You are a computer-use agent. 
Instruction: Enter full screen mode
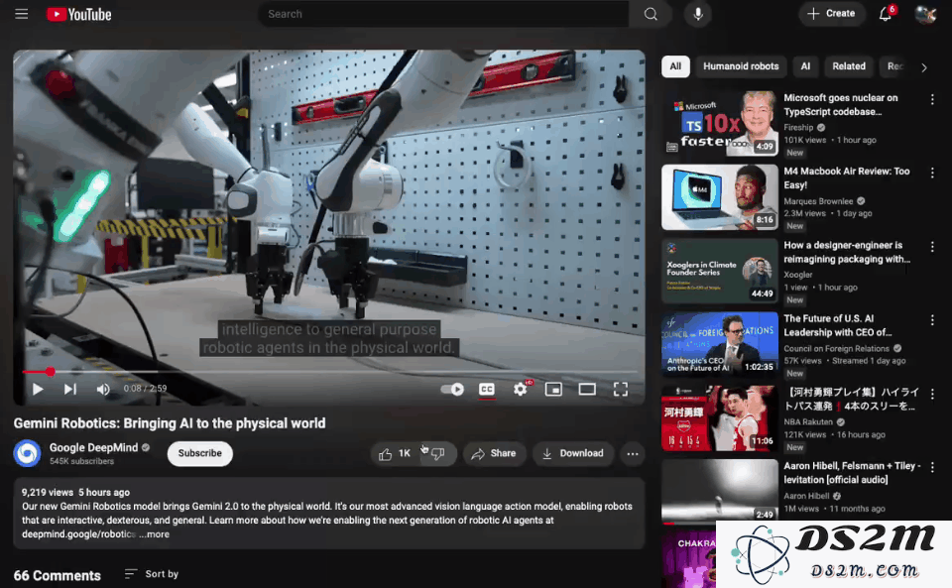(620, 389)
